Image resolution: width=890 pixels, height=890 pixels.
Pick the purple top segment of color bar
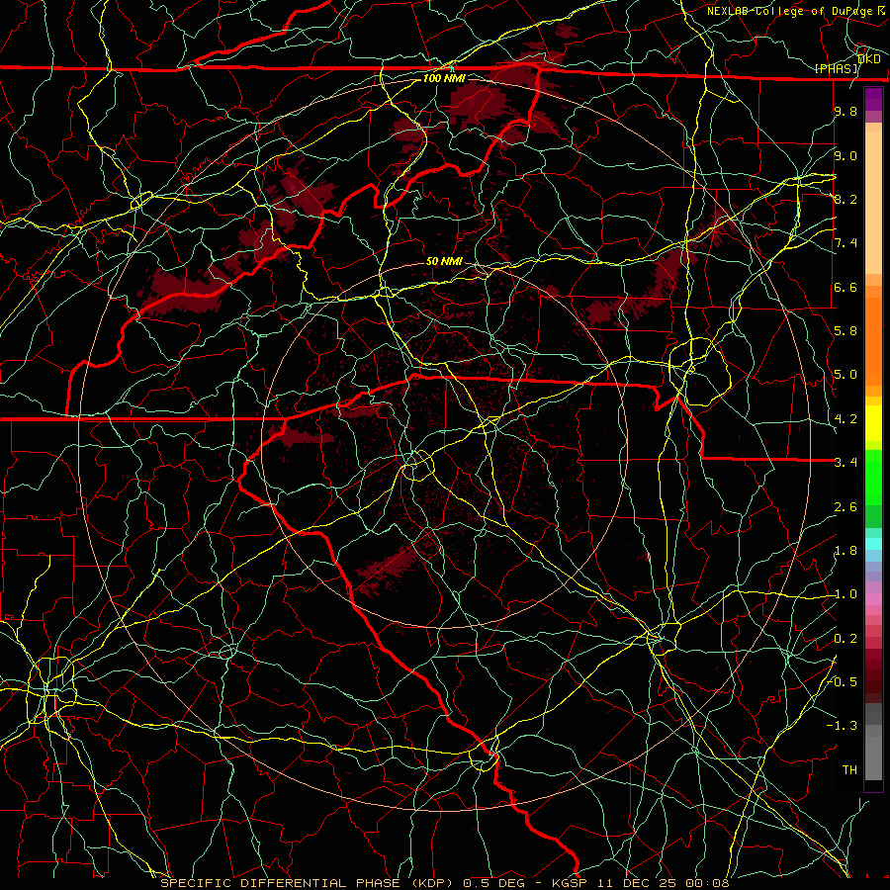point(873,99)
